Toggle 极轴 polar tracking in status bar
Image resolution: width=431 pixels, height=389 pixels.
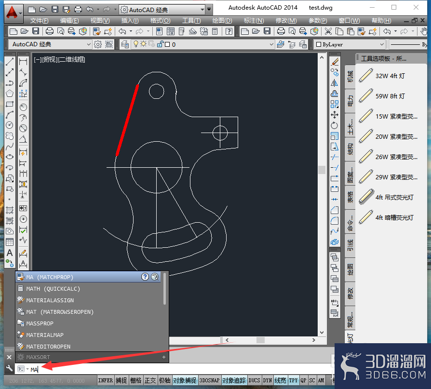coord(165,380)
